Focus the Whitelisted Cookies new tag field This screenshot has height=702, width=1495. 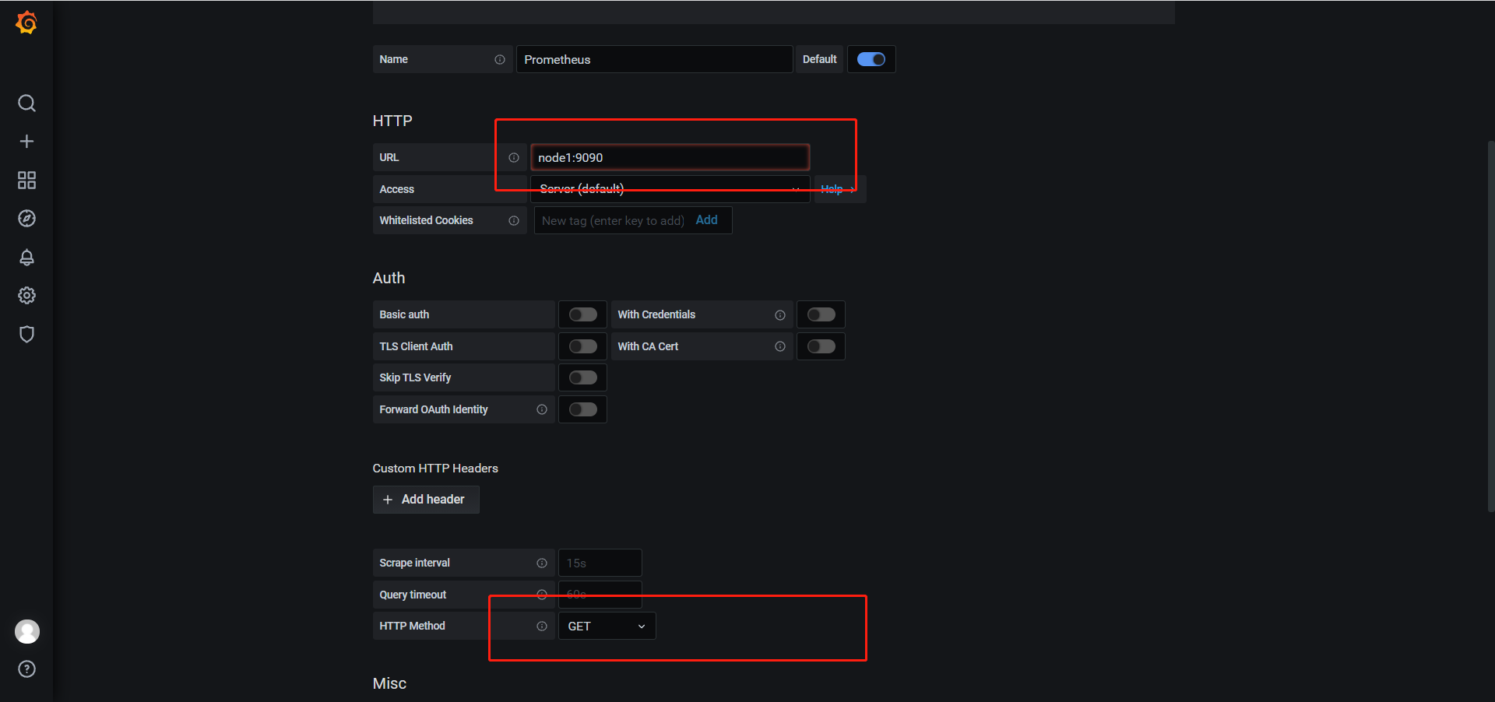pyautogui.click(x=613, y=220)
